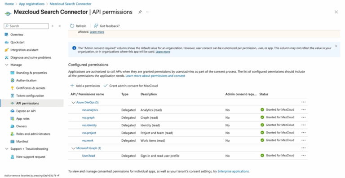Image resolution: width=345 pixels, height=178 pixels.
Task: Open ellipsis menu for Microsoft Graph group
Action: click(304, 148)
